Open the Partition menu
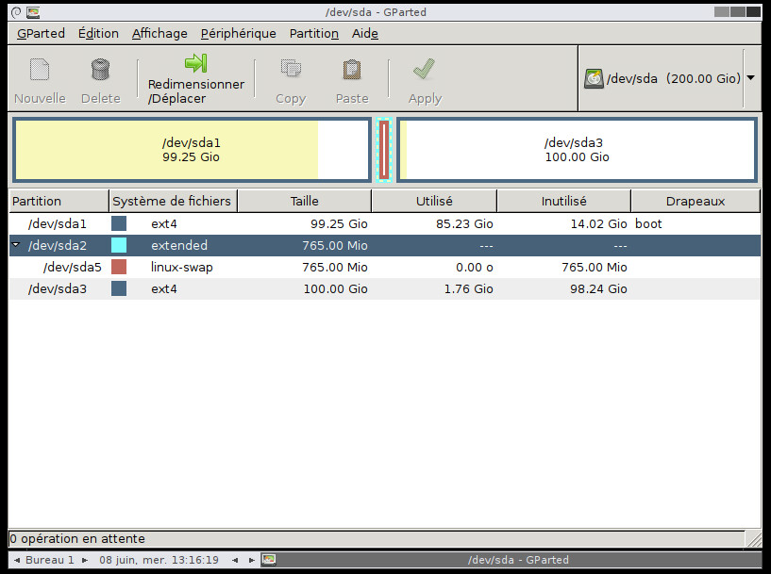This screenshot has width=771, height=574. pos(313,33)
